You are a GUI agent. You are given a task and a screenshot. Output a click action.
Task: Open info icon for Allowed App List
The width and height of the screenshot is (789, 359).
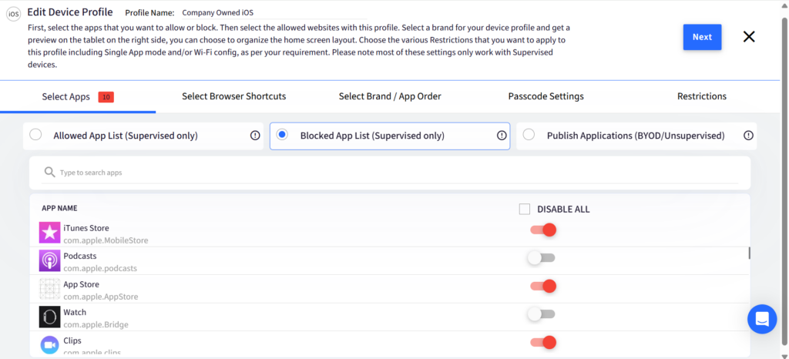click(255, 136)
